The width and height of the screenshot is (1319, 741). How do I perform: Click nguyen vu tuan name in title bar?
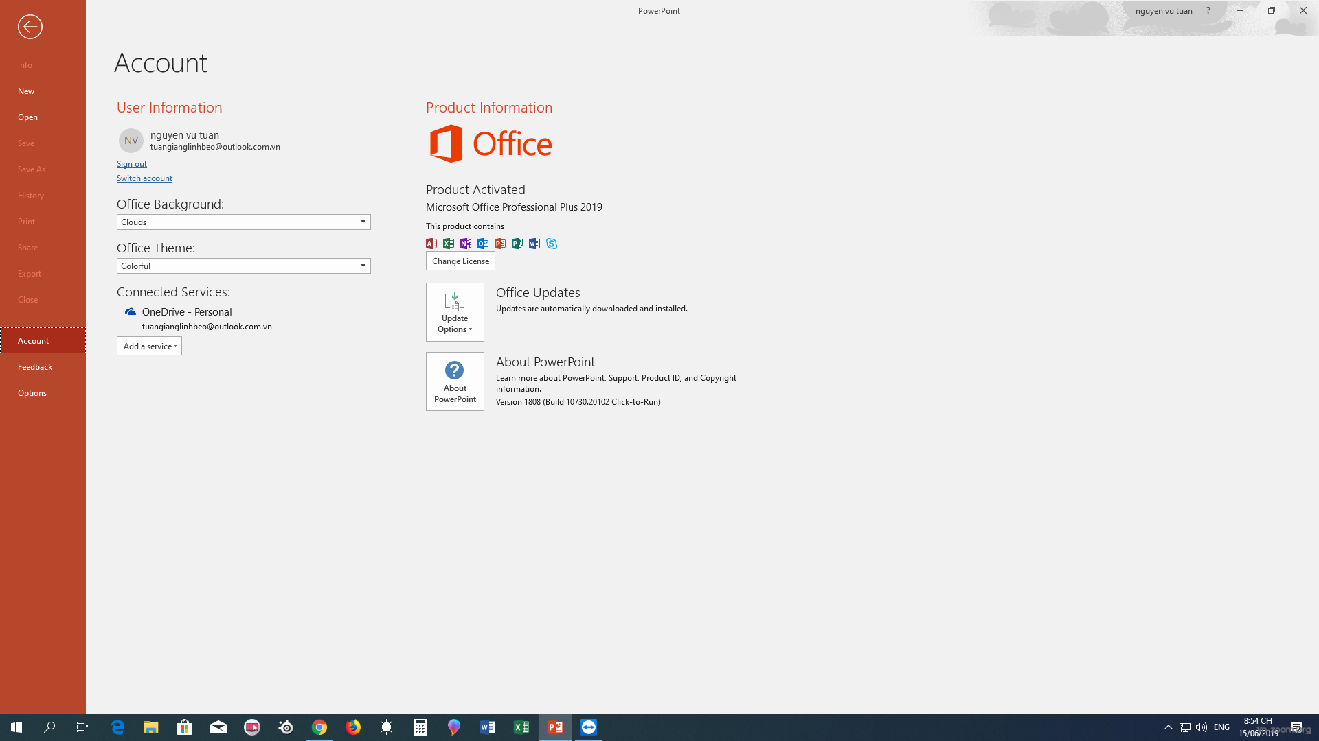coord(1164,11)
